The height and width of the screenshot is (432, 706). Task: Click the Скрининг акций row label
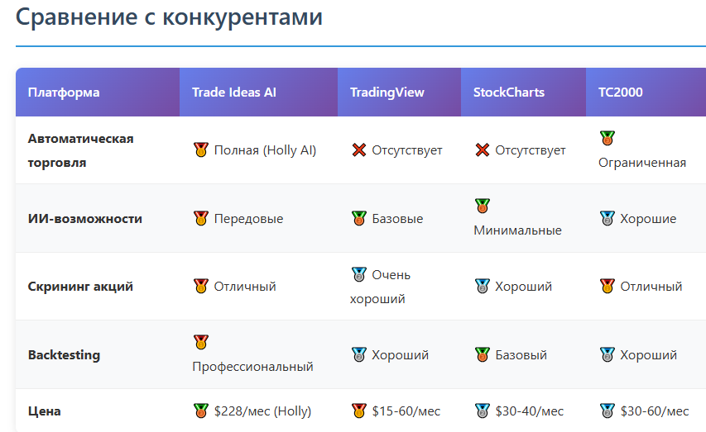80,287
